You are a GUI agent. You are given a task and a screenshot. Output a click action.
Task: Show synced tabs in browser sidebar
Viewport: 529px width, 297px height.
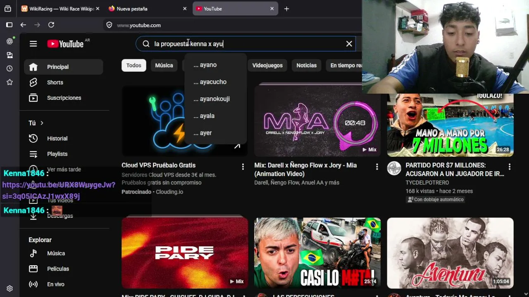(10, 55)
